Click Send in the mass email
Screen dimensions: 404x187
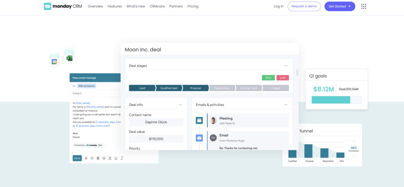click(x=77, y=158)
